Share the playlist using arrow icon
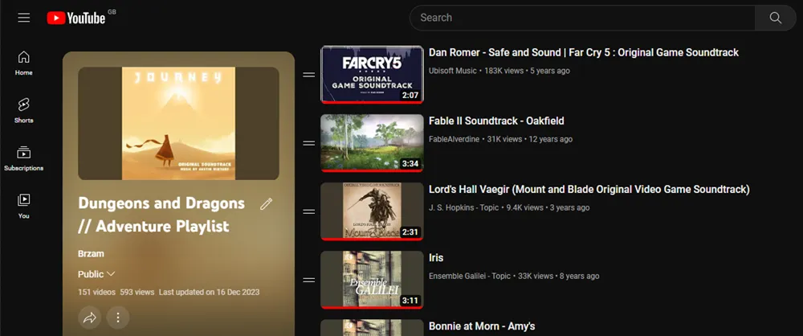 tap(90, 318)
